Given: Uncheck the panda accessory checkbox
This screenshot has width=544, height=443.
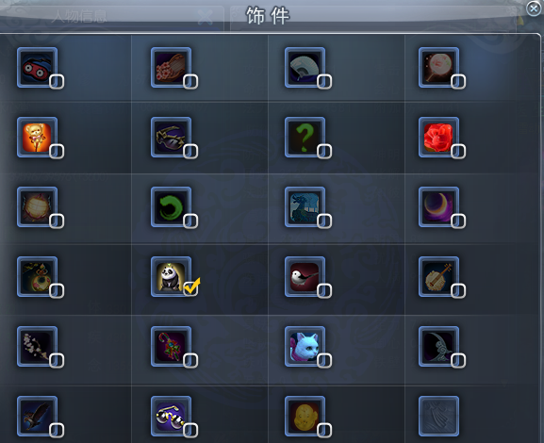Looking at the screenshot, I should coord(190,288).
